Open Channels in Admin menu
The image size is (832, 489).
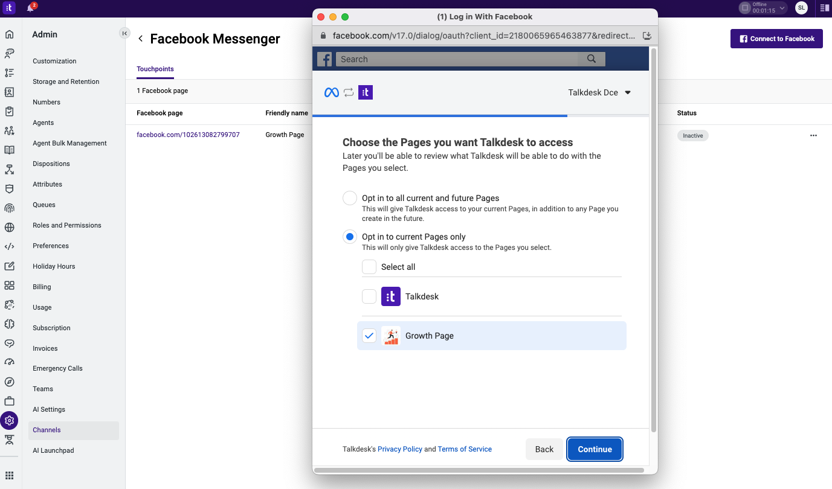[x=74, y=430]
